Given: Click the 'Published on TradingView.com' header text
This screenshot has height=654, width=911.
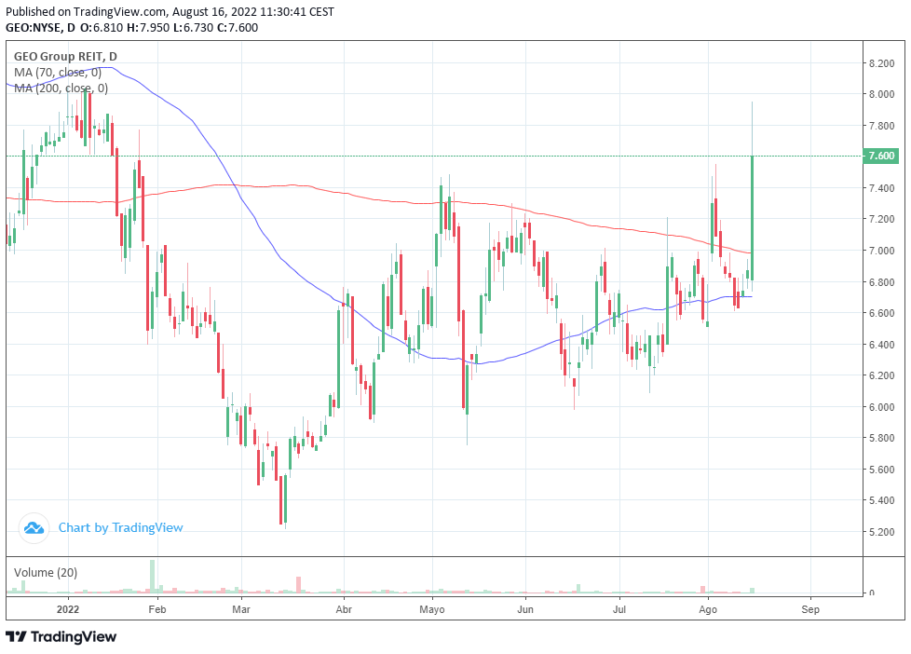Looking at the screenshot, I should 170,11.
